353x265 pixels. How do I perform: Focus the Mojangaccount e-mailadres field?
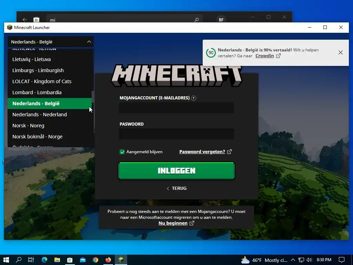point(176,108)
